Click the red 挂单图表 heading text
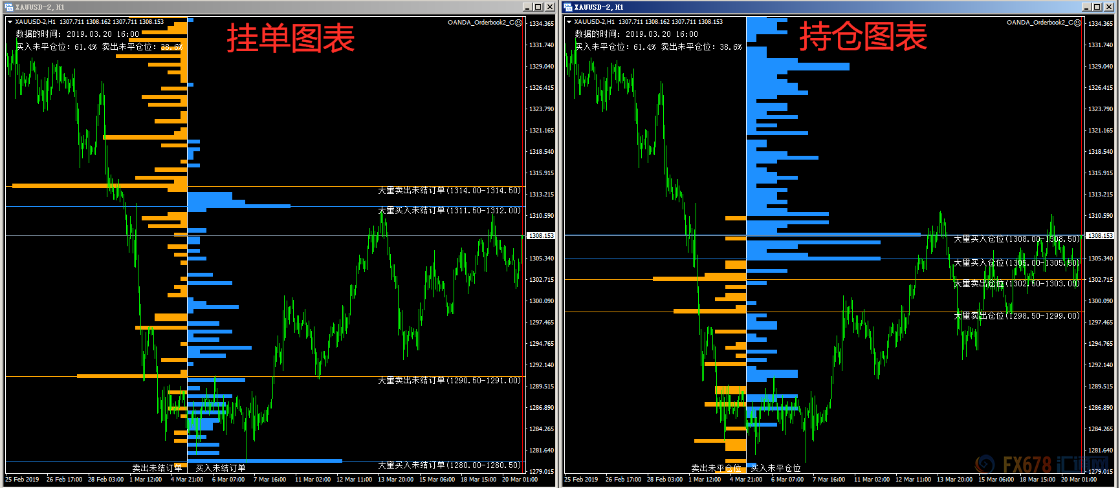Viewport: 1120px width, 488px height. [291, 39]
